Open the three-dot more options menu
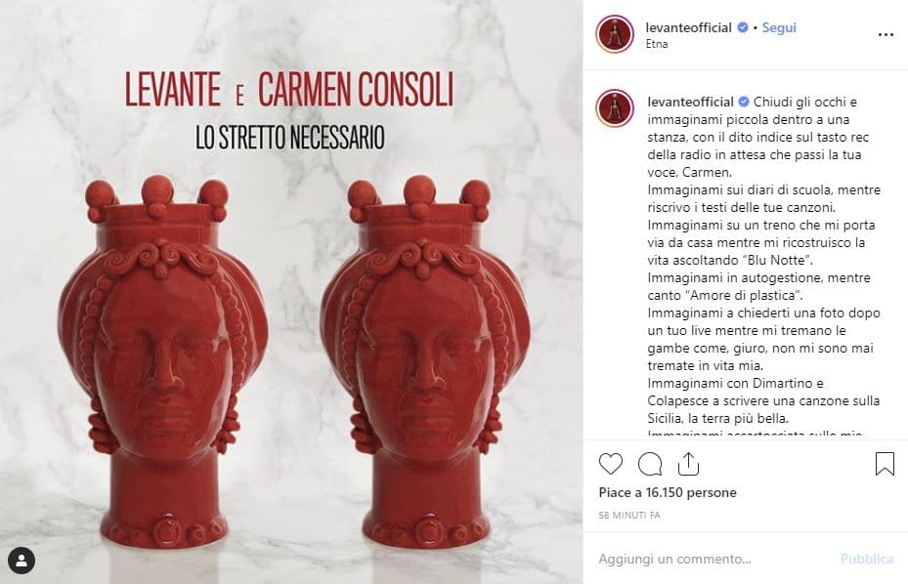Image resolution: width=908 pixels, height=584 pixels. 886,35
